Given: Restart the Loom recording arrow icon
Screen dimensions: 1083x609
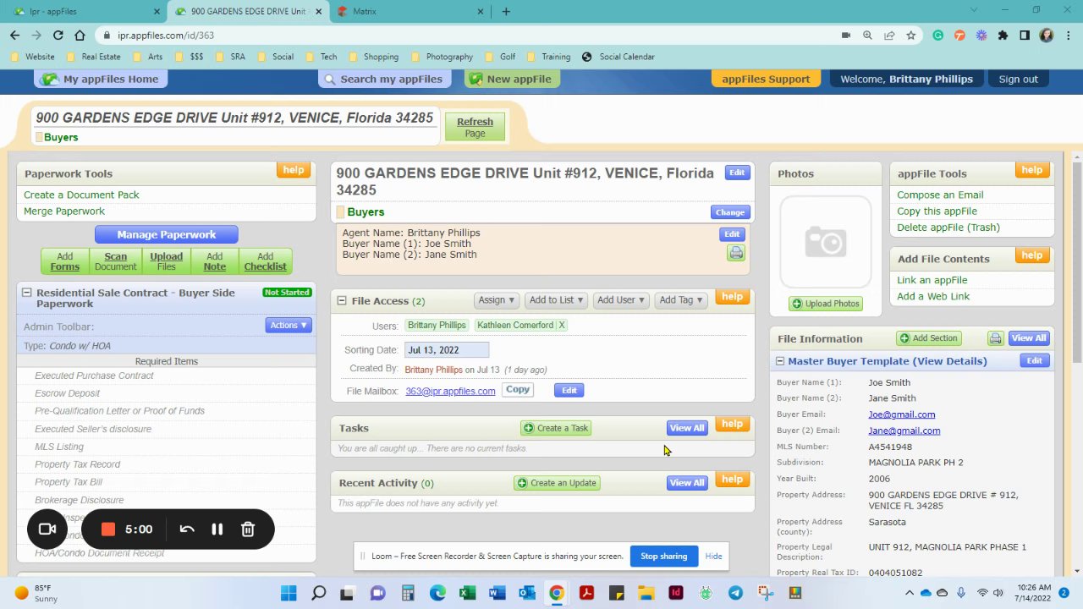Looking at the screenshot, I should [x=187, y=529].
